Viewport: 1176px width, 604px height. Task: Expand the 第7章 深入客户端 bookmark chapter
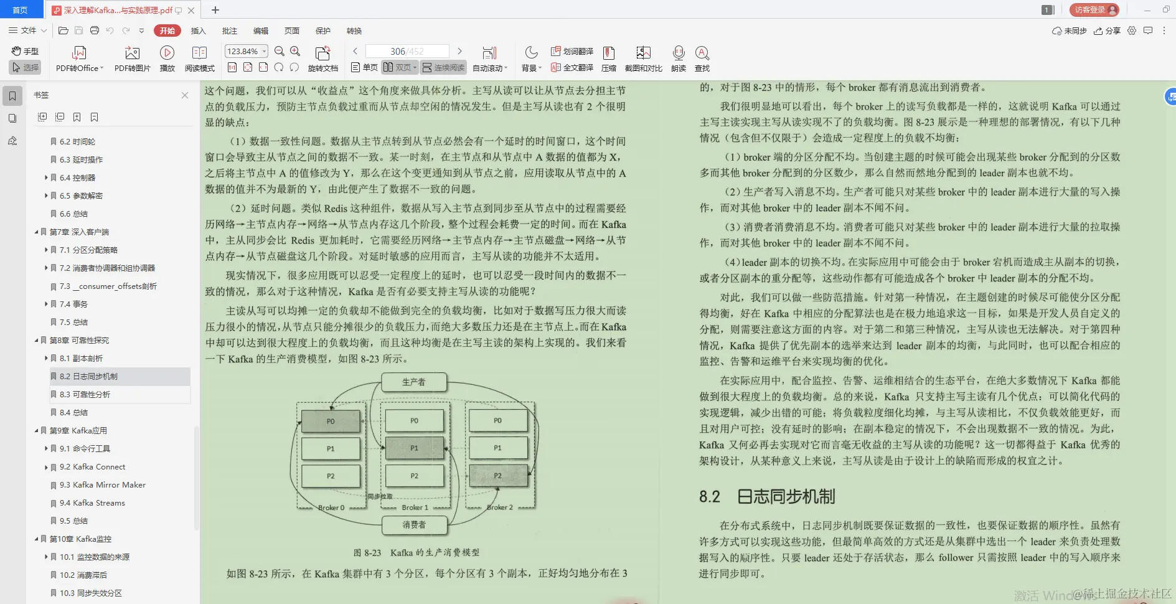(x=37, y=231)
